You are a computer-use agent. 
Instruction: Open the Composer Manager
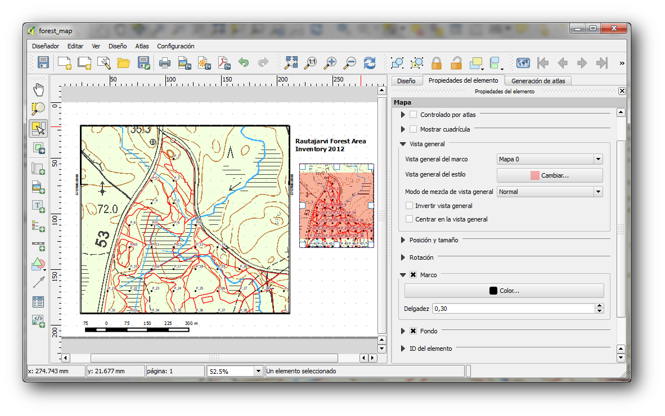[x=104, y=63]
